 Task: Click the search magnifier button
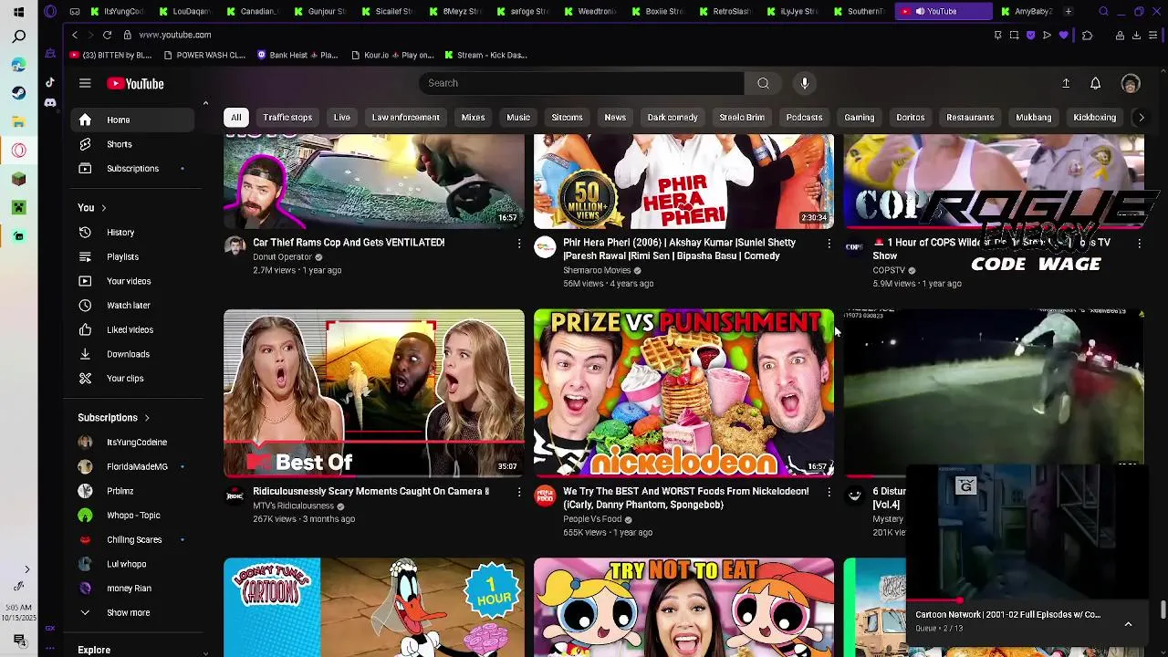click(763, 83)
